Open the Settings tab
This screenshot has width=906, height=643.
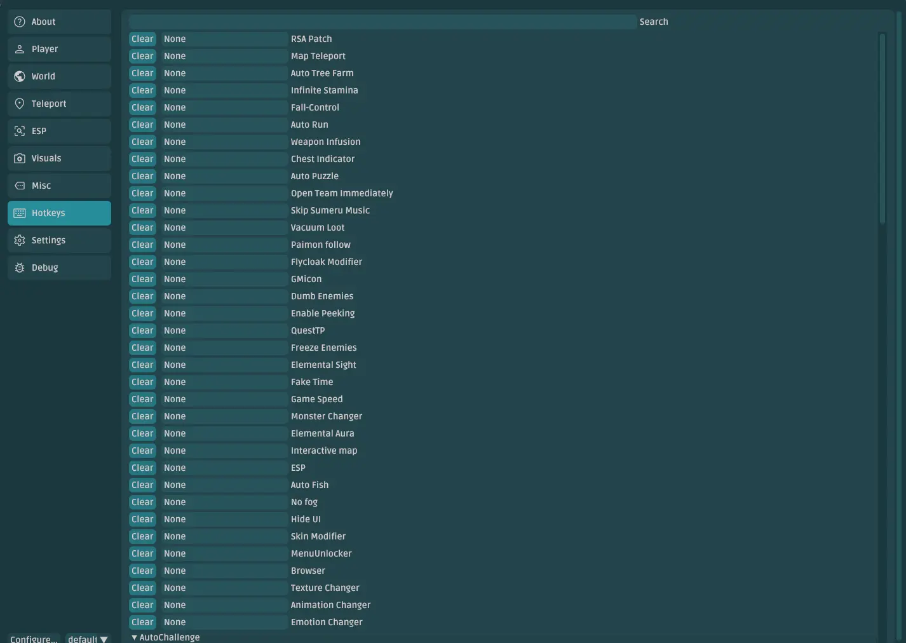59,240
